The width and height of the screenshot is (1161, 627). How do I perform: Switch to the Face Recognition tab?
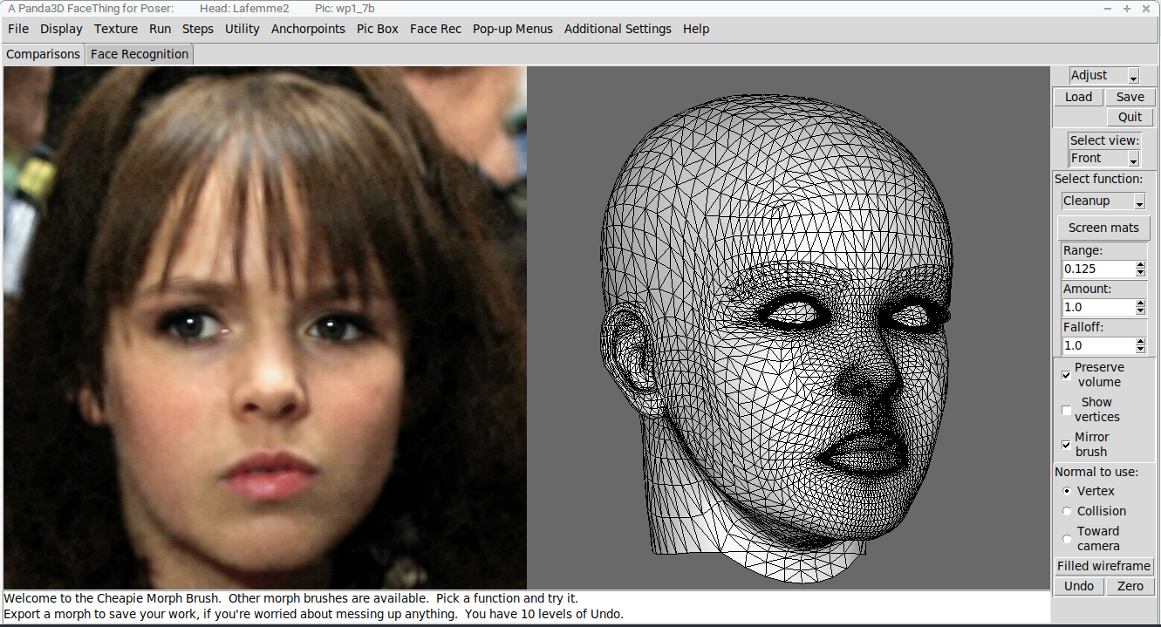point(140,54)
